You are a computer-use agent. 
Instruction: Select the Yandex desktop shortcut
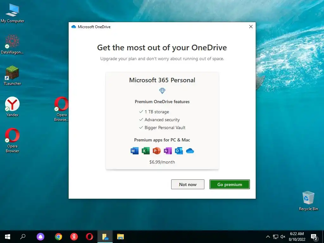click(12, 107)
